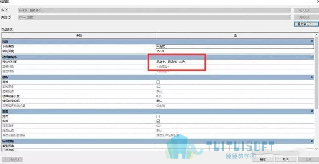
Task: Open the 族(F) family dropdown
Action: pyautogui.click(x=154, y=10)
